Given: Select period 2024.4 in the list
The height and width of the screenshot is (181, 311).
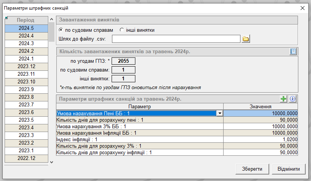Looking at the screenshot, I should [x=26, y=36].
